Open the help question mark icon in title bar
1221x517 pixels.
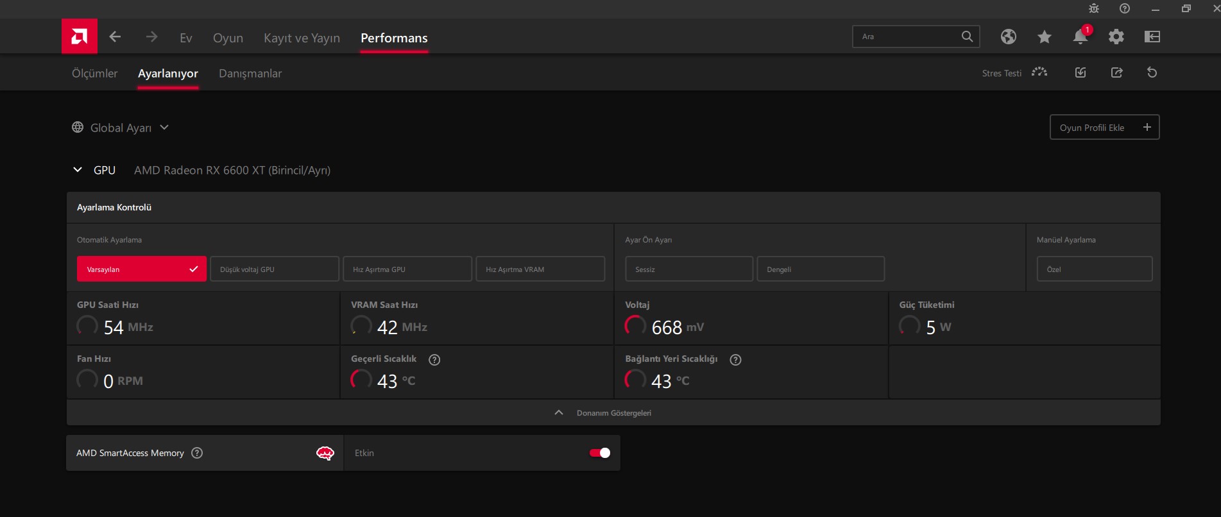(1125, 8)
